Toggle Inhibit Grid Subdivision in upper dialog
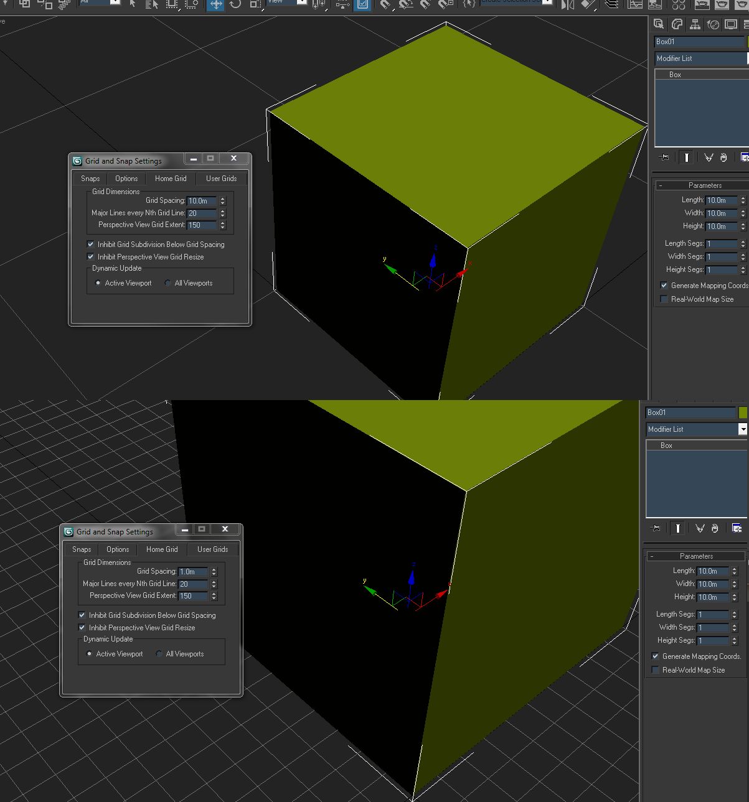749x802 pixels. coord(90,244)
